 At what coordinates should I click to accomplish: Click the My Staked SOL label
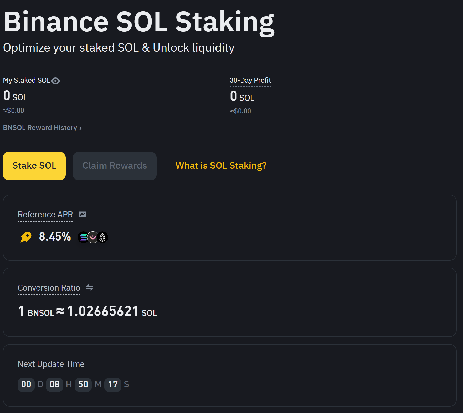point(27,80)
